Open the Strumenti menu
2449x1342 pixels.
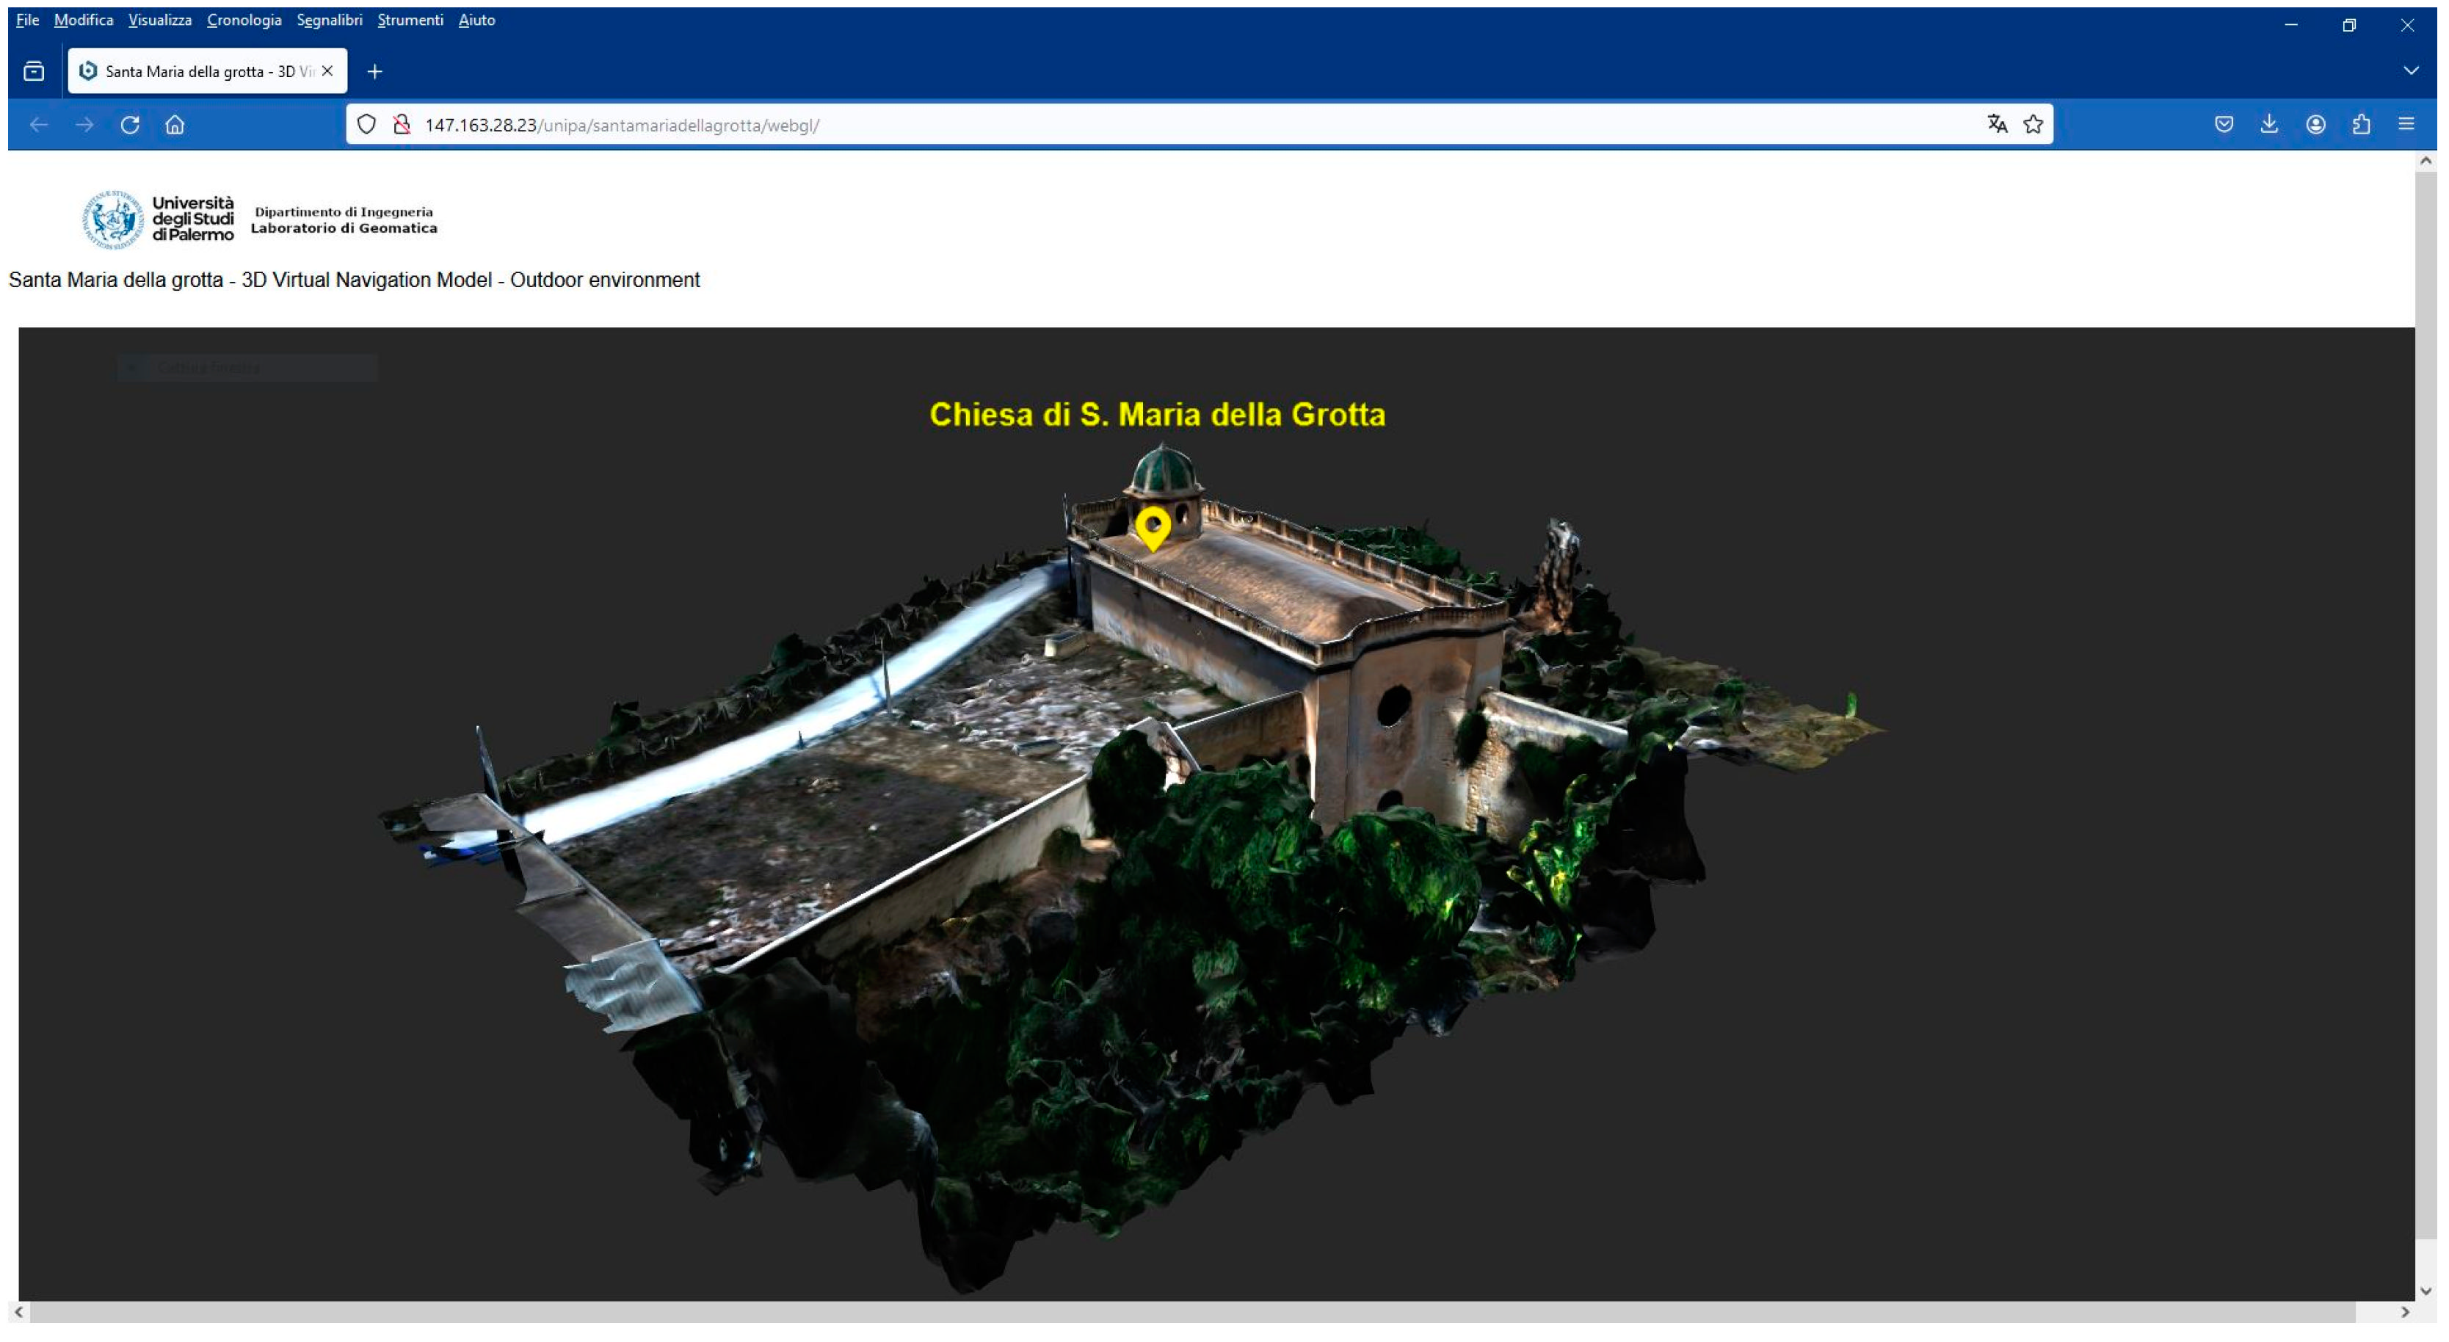click(x=410, y=20)
